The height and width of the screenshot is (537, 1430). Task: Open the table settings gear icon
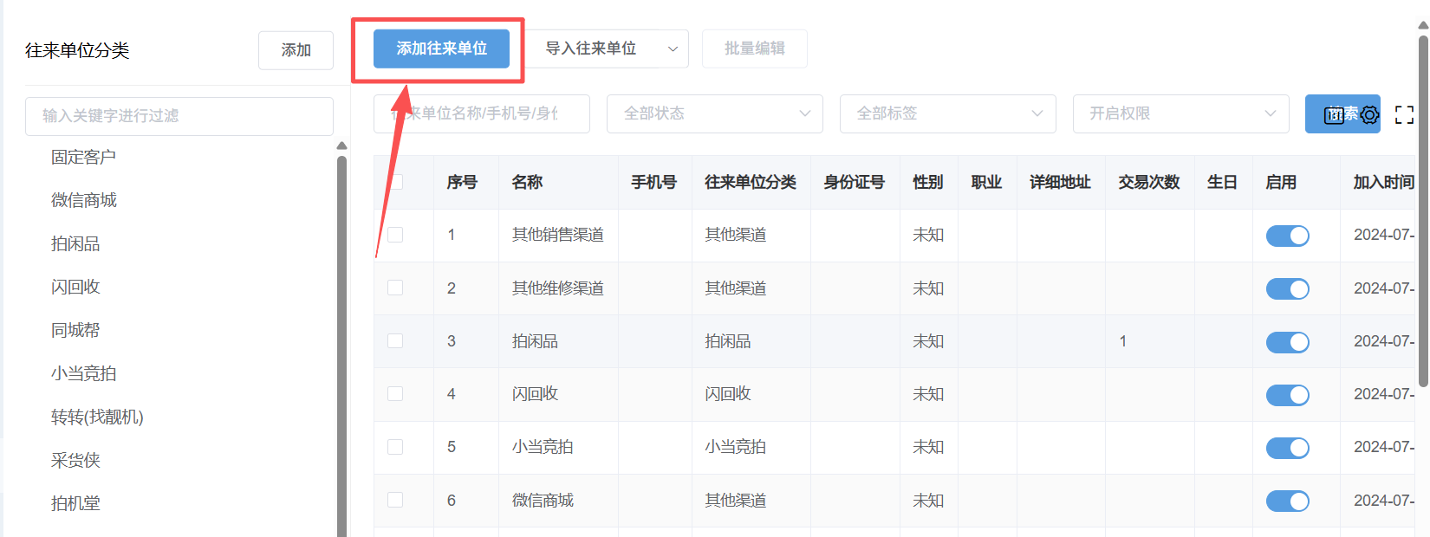click(x=1369, y=115)
